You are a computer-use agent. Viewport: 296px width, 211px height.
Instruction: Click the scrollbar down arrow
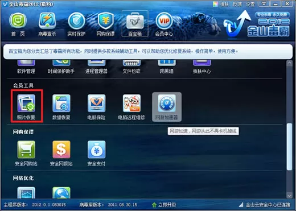pyautogui.click(x=289, y=195)
